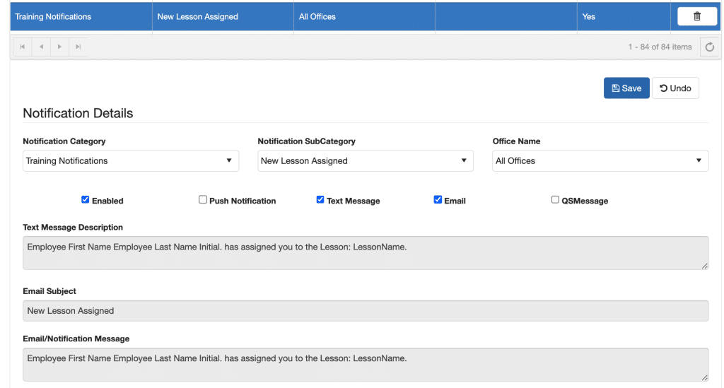The width and height of the screenshot is (724, 388).
Task: Click the Email/Notification Message textbox
Action: [366, 364]
